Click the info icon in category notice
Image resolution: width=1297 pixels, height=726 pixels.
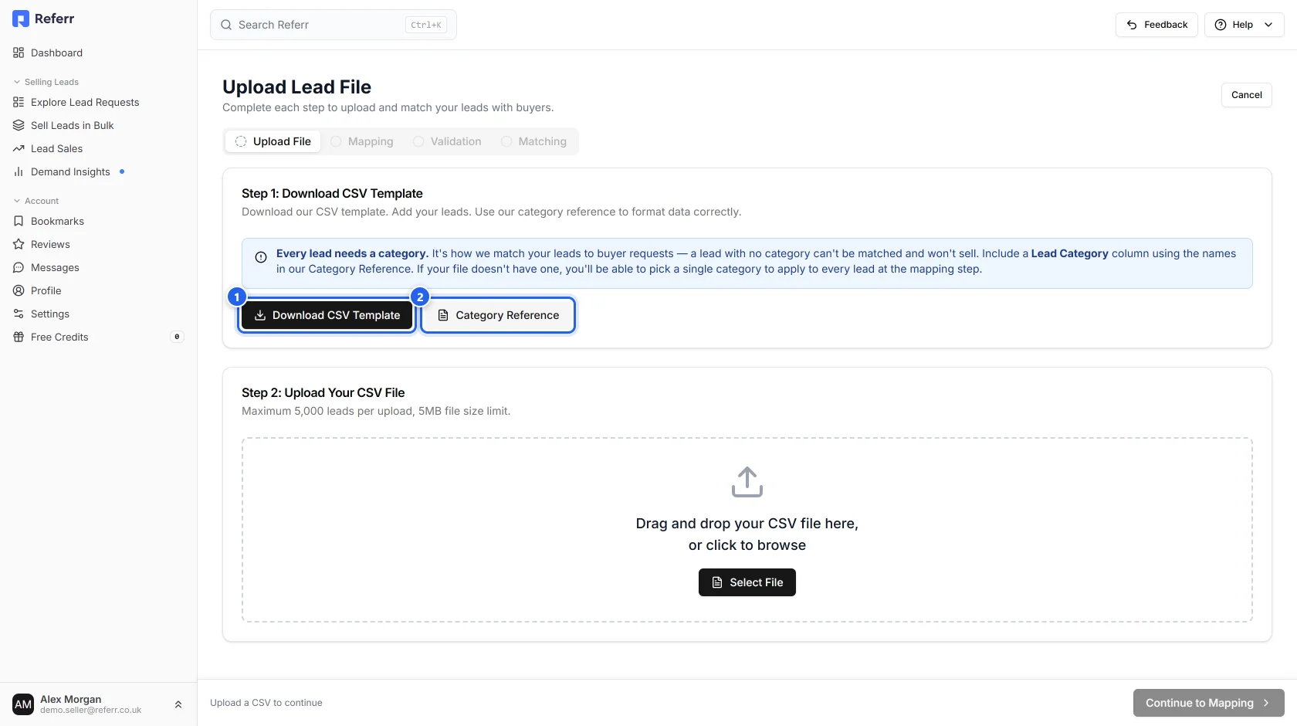(261, 257)
